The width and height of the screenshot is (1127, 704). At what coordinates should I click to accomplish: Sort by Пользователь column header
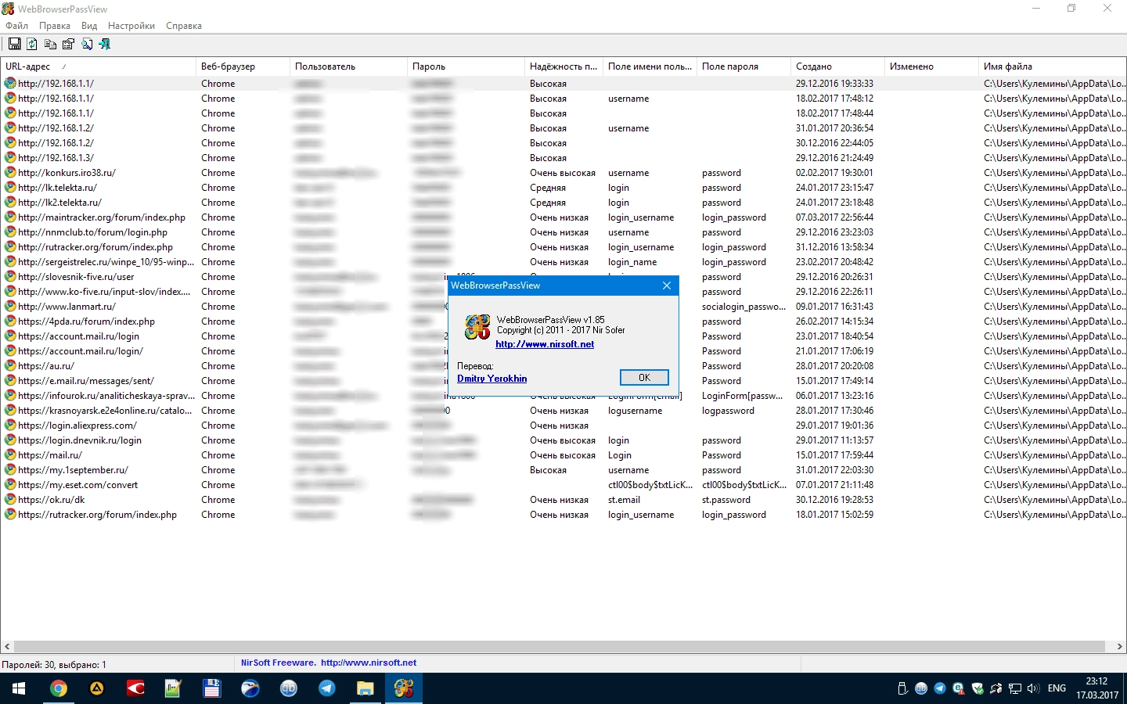click(x=348, y=66)
